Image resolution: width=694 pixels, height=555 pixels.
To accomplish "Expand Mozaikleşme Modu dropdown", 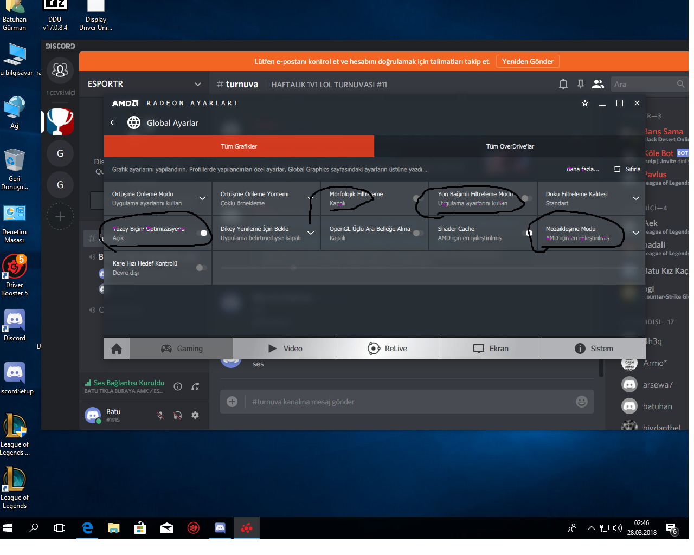I will [x=636, y=233].
